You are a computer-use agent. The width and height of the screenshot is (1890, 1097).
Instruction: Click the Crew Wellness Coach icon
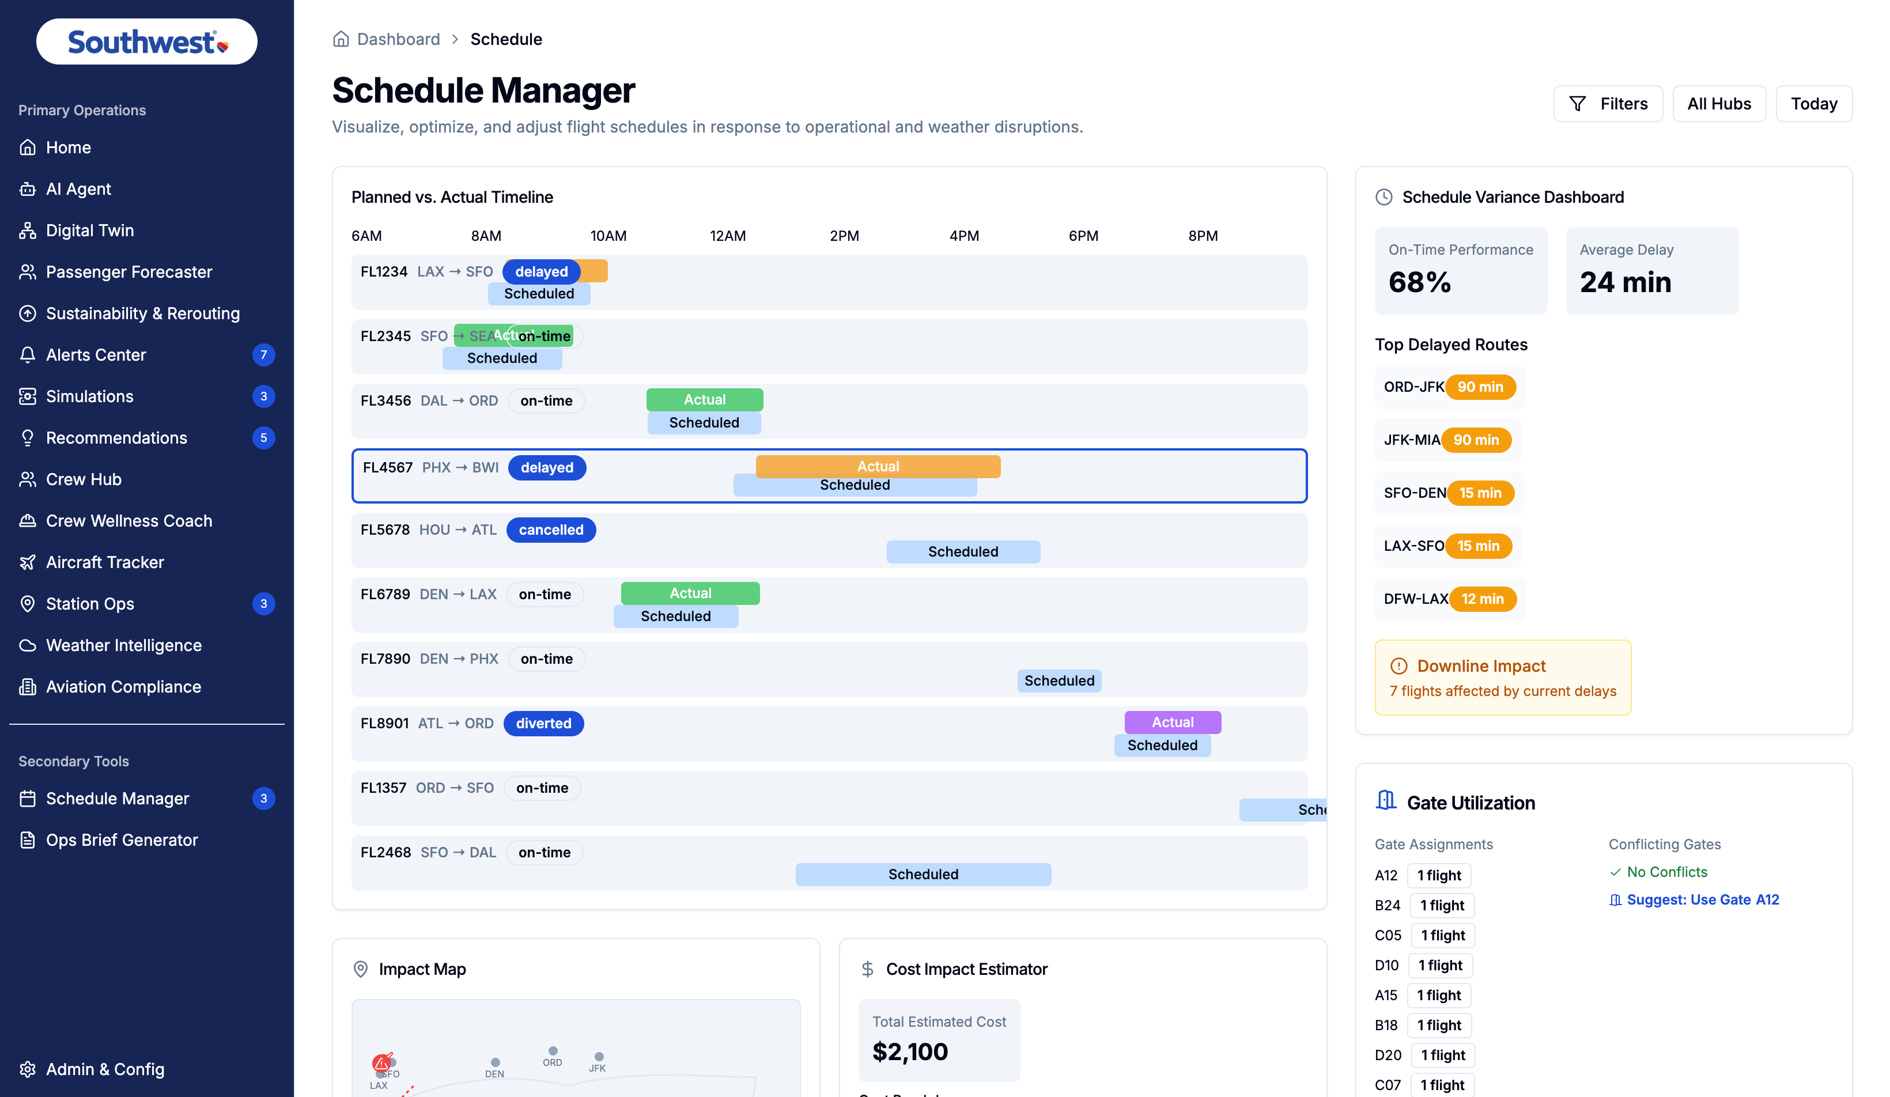click(x=28, y=521)
